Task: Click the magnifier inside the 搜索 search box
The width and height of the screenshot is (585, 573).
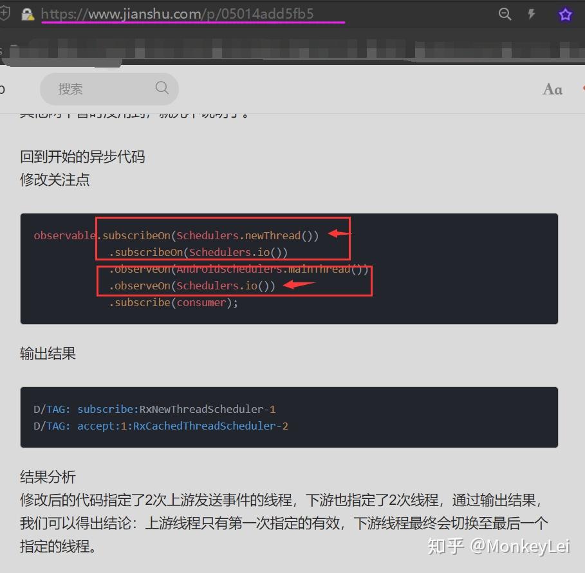Action: [161, 88]
